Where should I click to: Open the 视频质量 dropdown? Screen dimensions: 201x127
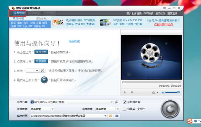tap(53, 109)
